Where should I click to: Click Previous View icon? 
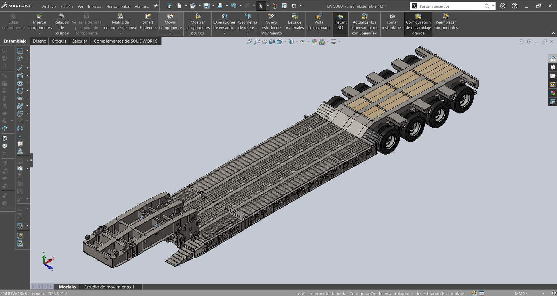click(265, 41)
